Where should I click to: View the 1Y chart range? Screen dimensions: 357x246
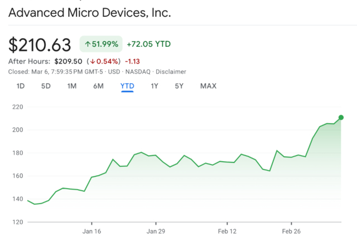point(155,86)
